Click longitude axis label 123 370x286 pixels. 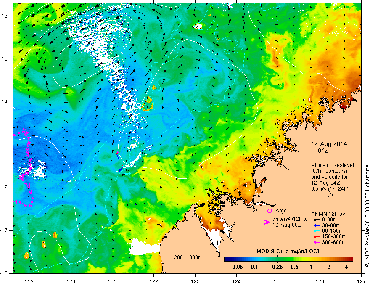click(195, 281)
